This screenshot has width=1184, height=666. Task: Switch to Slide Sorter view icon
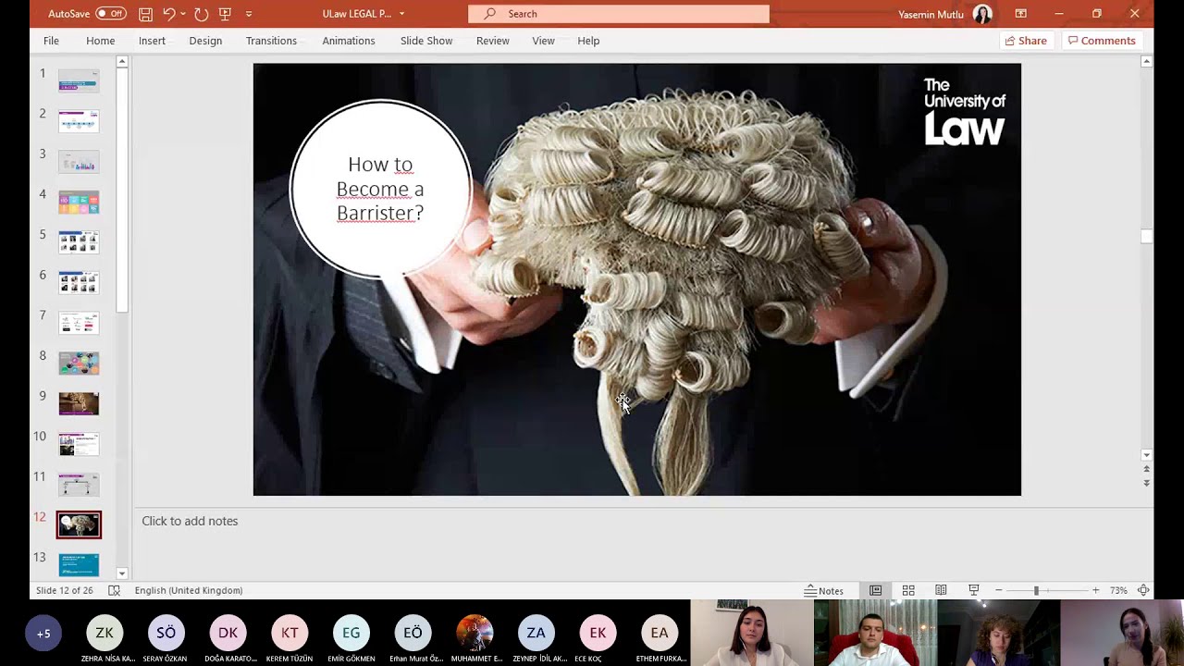pyautogui.click(x=908, y=590)
